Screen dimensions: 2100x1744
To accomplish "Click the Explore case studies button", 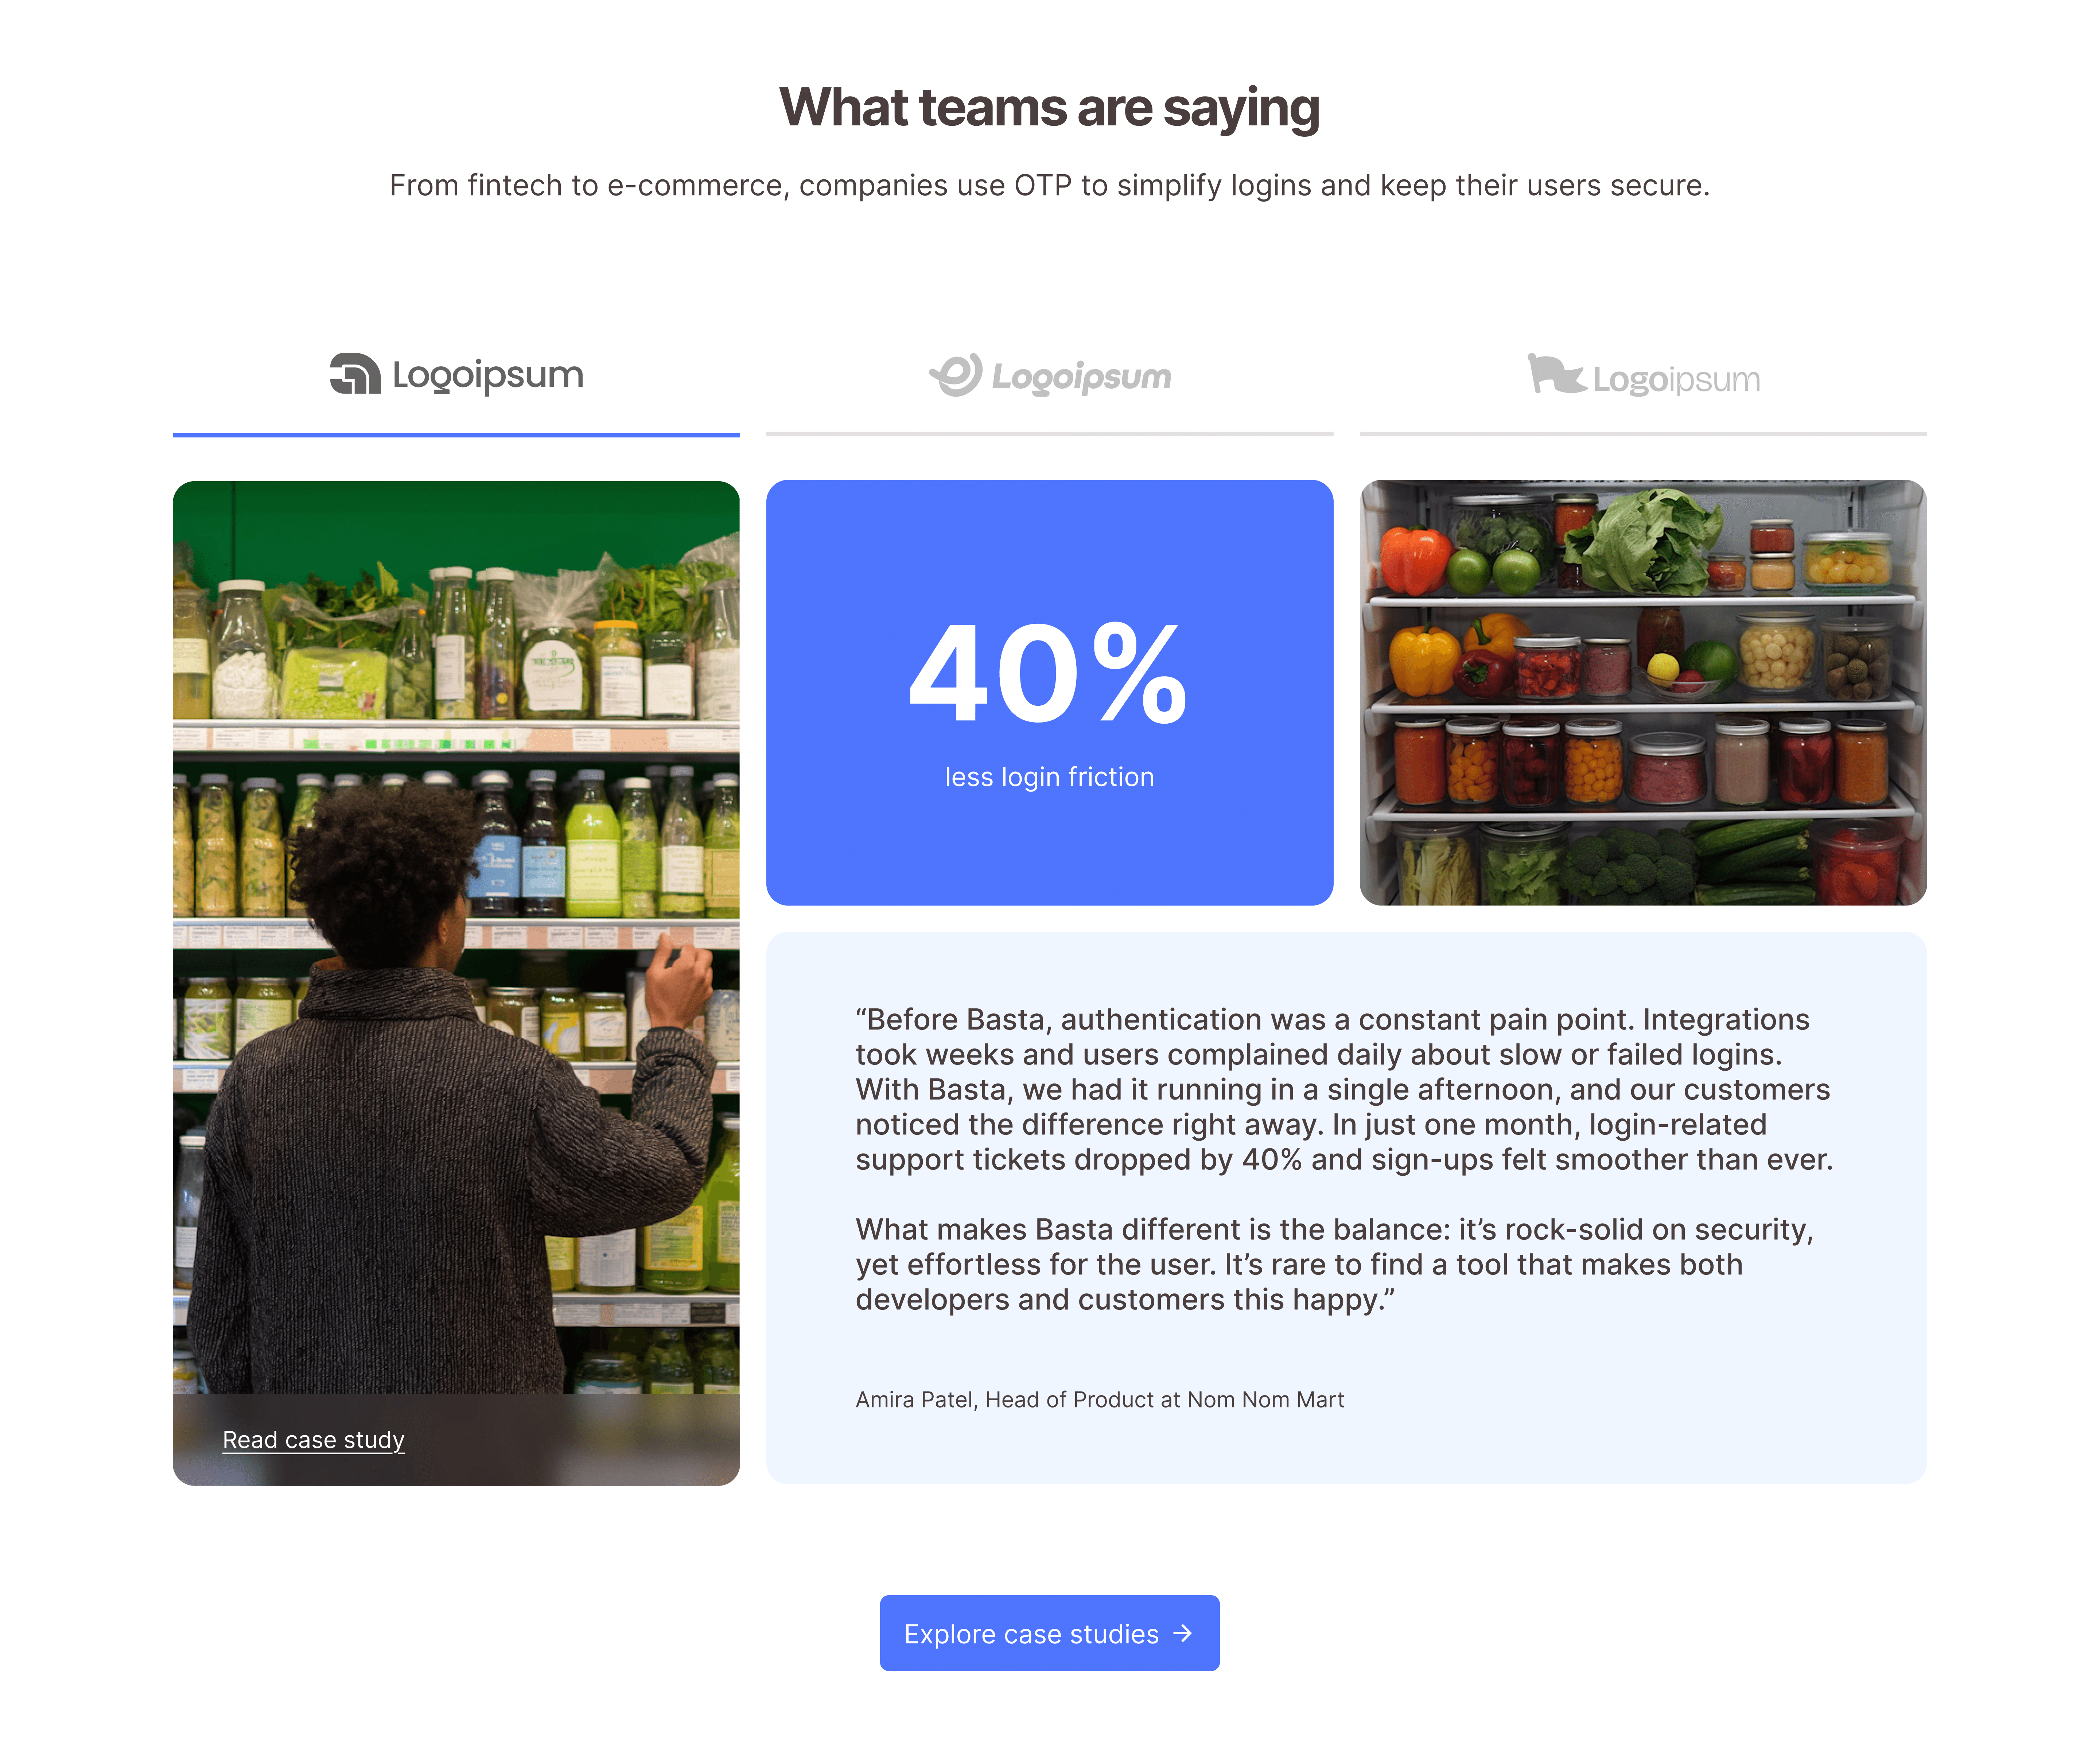I will pos(1050,1633).
